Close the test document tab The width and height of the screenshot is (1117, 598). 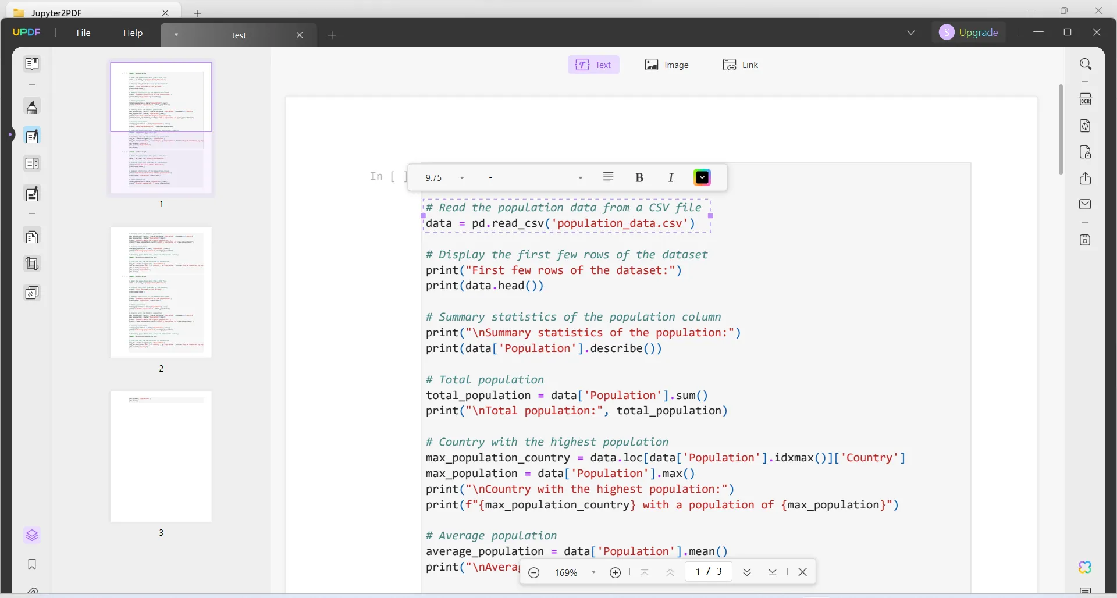[x=300, y=35]
